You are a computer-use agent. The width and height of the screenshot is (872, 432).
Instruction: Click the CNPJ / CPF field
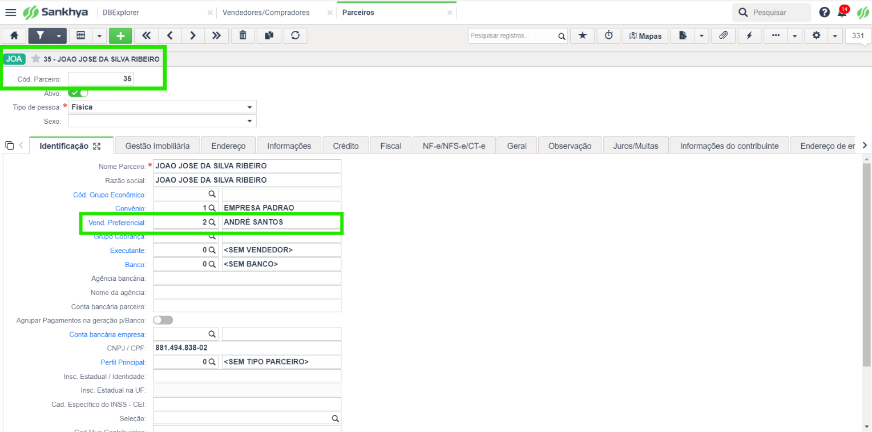(247, 348)
